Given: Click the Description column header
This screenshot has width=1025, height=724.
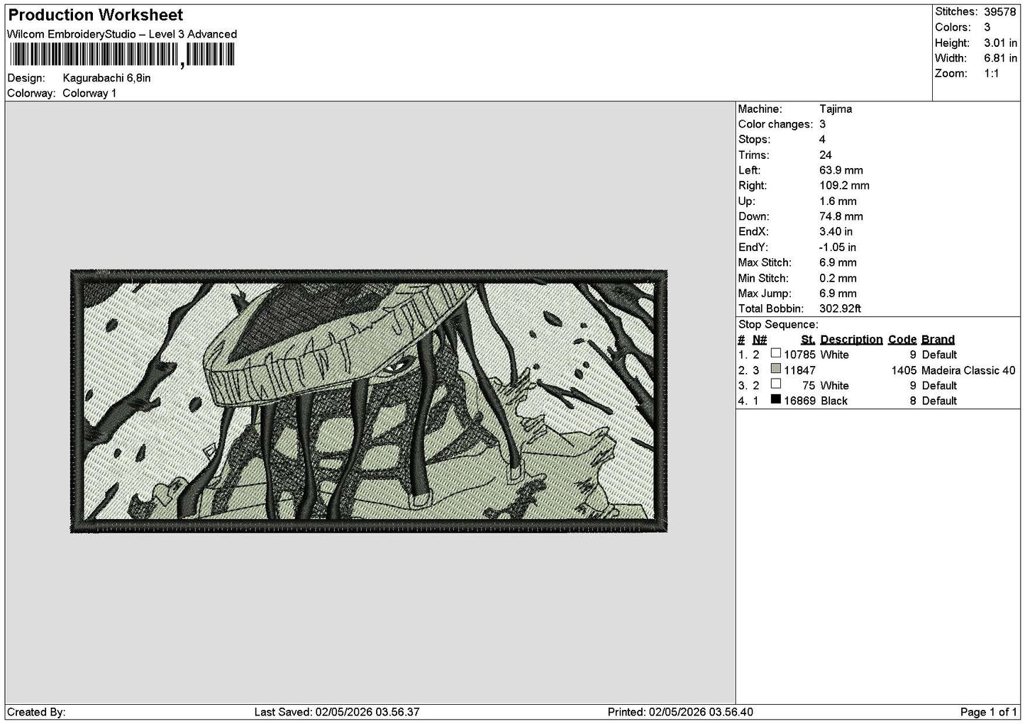Looking at the screenshot, I should tap(851, 340).
